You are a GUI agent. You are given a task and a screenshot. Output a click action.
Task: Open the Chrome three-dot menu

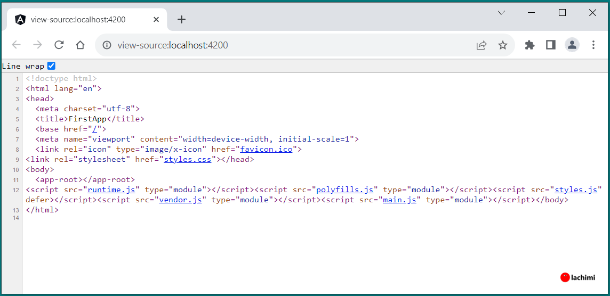[x=593, y=45]
